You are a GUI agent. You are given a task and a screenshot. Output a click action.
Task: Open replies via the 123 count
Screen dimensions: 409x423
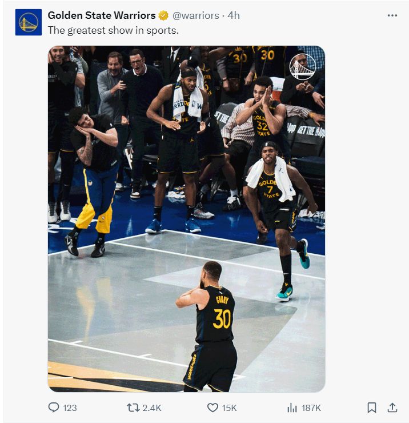[x=70, y=408]
